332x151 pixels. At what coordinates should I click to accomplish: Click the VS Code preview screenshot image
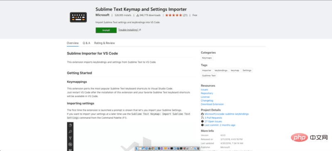pos(130,137)
